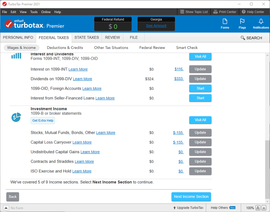This screenshot has height=212, width=270.
Task: Click Georgia See Amount link
Action: pos(156,26)
